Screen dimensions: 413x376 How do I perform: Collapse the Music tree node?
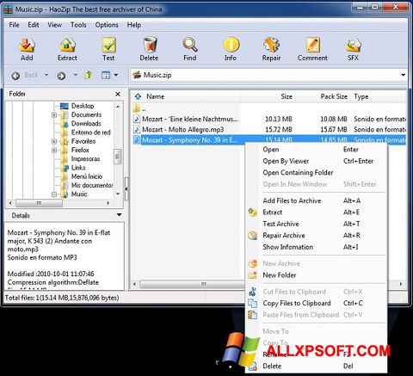click(54, 194)
